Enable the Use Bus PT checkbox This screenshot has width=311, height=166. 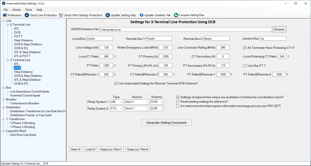[245, 65]
